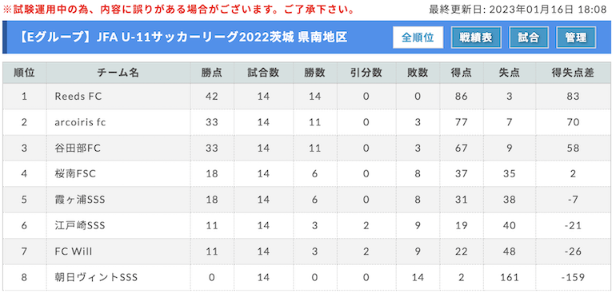Select the 桜南FSC team name
The width and height of the screenshot is (616, 297).
pyautogui.click(x=75, y=174)
